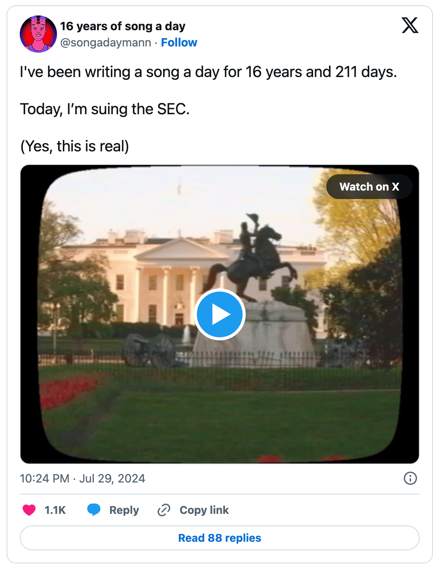The image size is (441, 570).
Task: Follow the songadaymann account
Action: 179,43
